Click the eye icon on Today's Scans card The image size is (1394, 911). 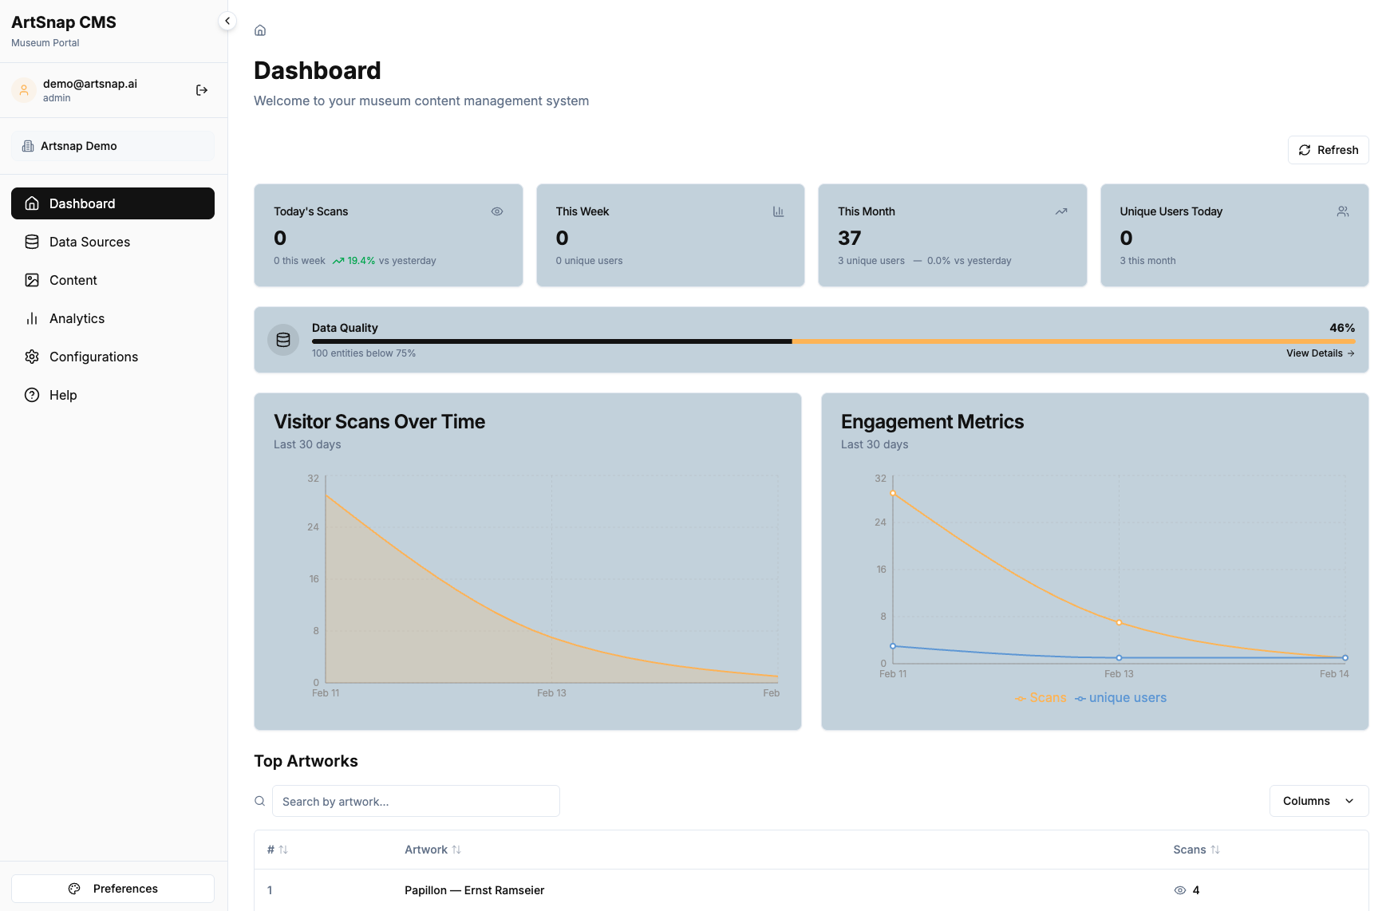point(496,211)
